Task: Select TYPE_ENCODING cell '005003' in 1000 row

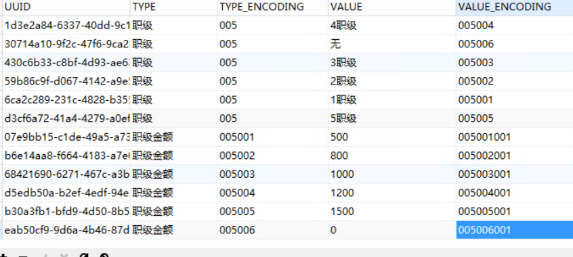Action: [x=272, y=174]
